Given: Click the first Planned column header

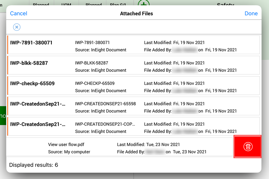Looking at the screenshot, I should pos(41,5).
